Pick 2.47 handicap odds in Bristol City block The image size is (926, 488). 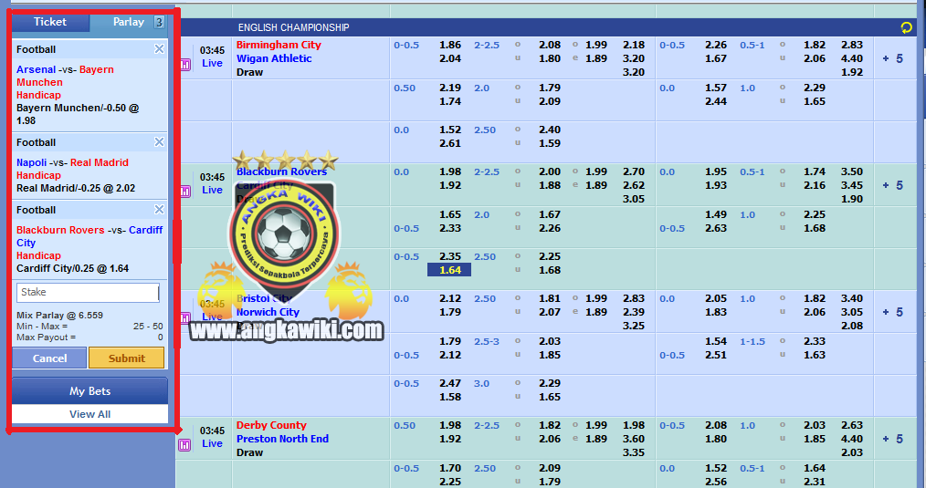[x=450, y=383]
